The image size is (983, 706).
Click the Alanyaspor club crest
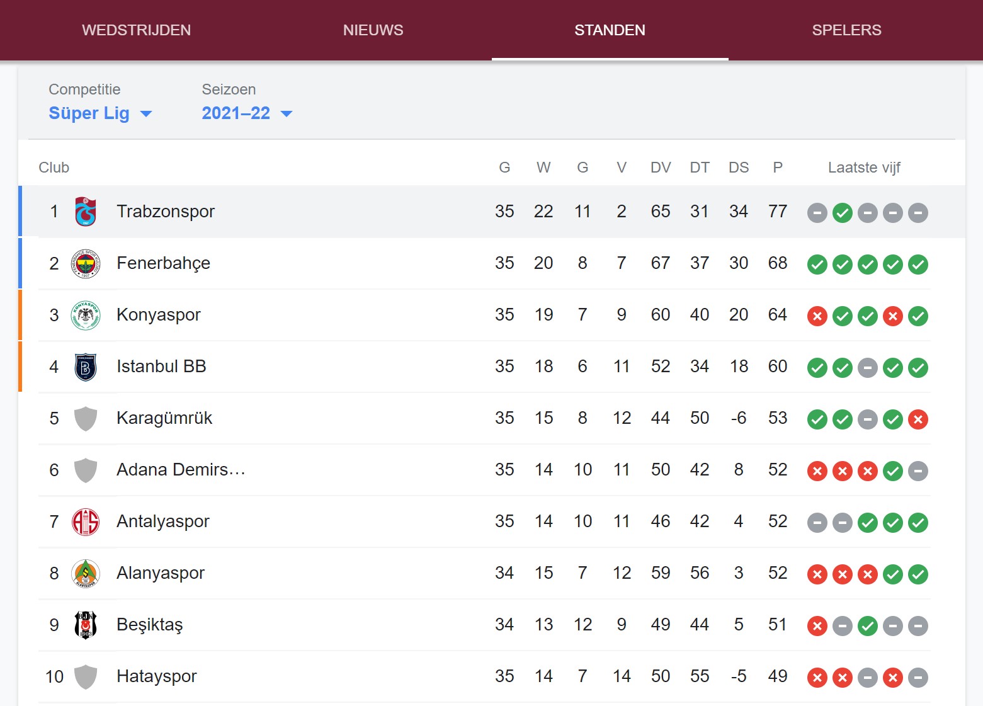click(x=86, y=573)
